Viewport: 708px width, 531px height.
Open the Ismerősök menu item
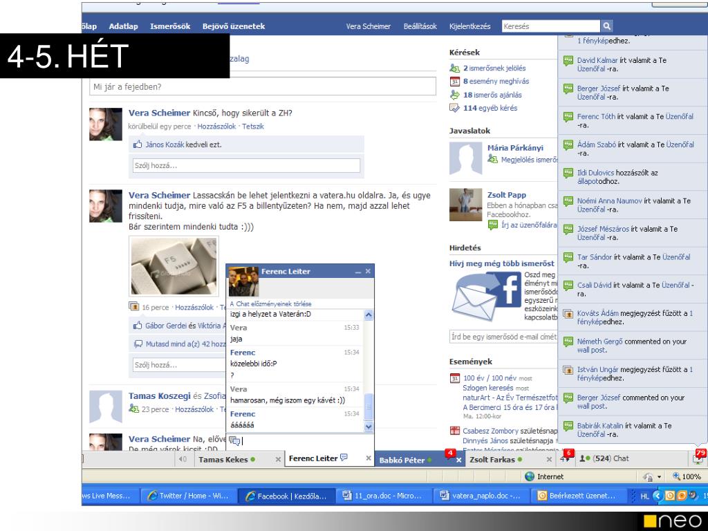tap(170, 26)
